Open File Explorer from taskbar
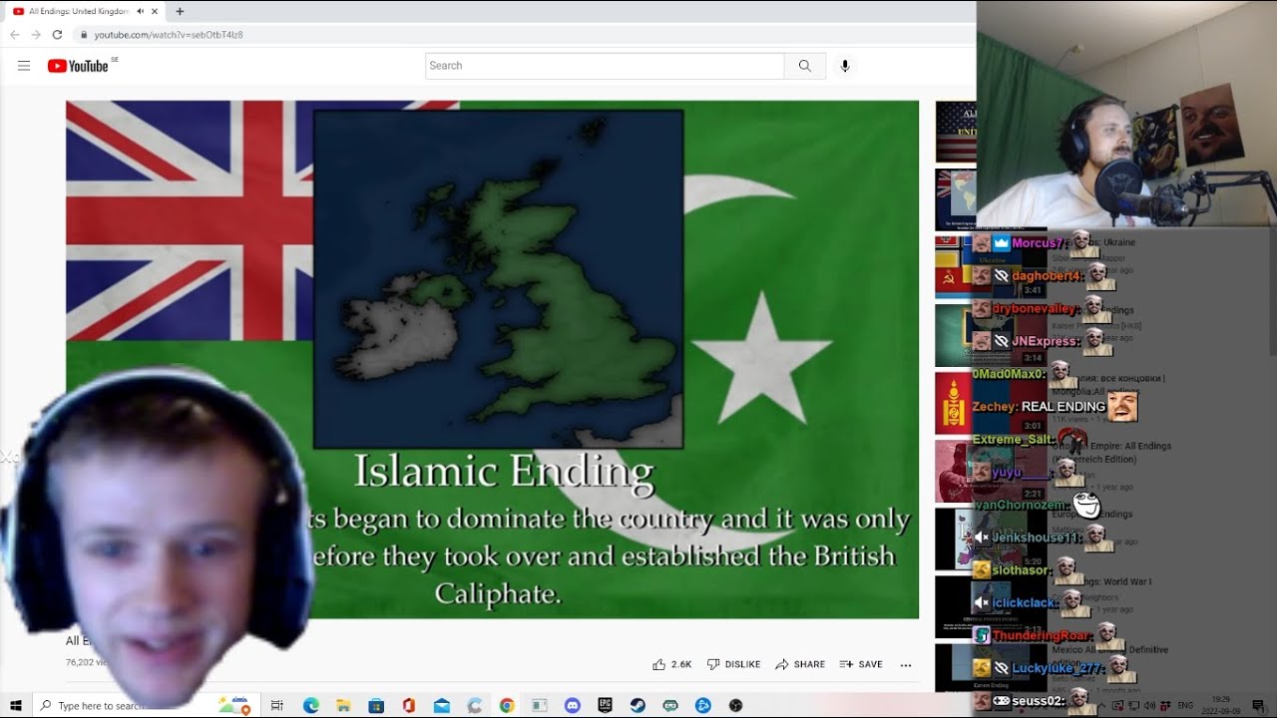The height and width of the screenshot is (718, 1277). pyautogui.click(x=343, y=705)
